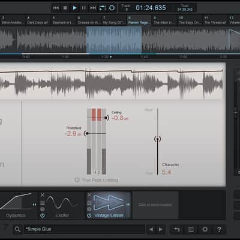Toggle the Exciter module power button
Viewport: 240px width, 240px height.
tap(43, 215)
